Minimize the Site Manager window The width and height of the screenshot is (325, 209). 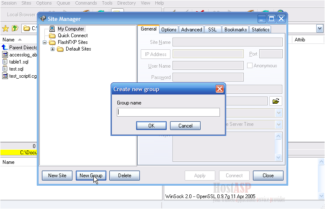262,19
